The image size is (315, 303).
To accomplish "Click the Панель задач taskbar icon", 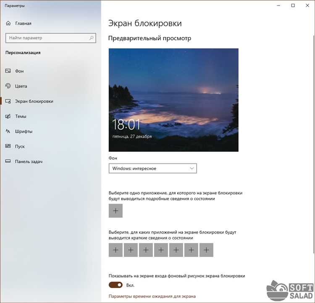I will click(x=8, y=161).
